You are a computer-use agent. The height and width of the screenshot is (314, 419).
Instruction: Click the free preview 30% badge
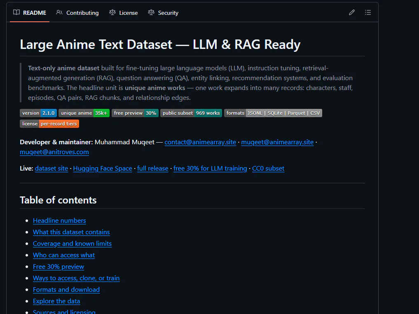pos(135,113)
